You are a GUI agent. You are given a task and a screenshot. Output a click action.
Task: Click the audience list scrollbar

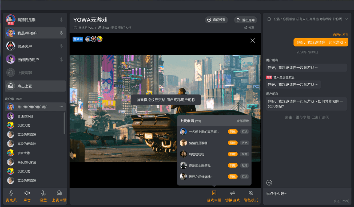[x=64, y=123]
